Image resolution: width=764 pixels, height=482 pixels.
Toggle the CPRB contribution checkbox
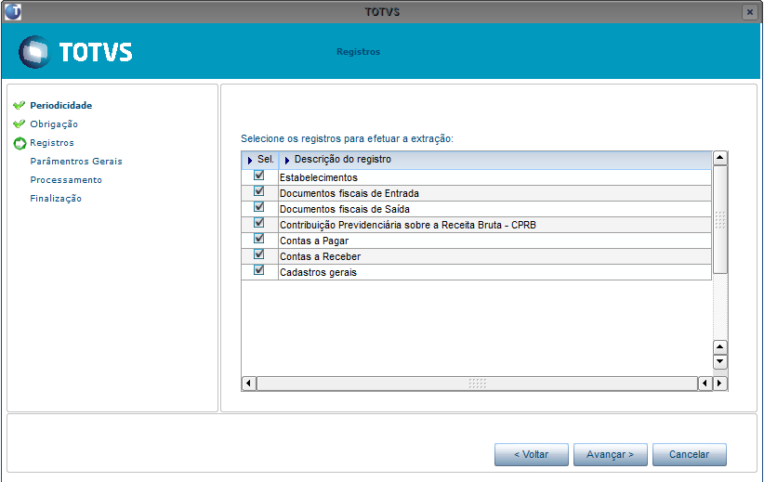(258, 223)
